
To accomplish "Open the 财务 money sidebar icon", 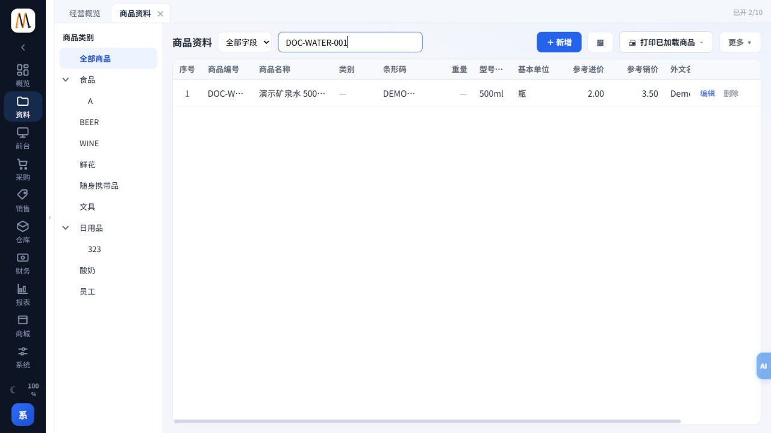I will pos(23,263).
